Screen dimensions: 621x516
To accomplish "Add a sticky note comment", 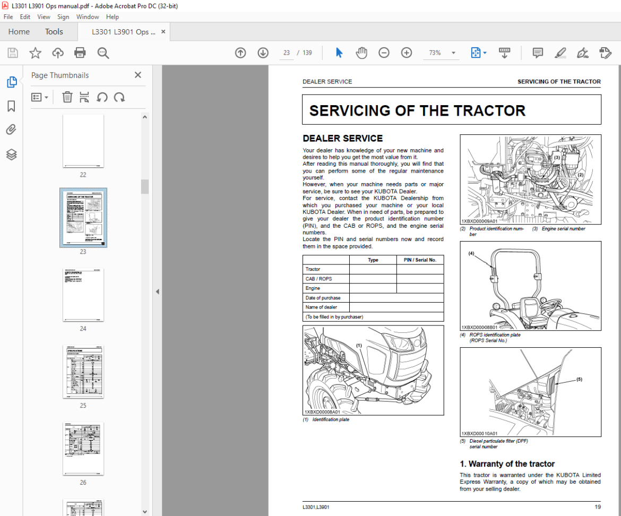I will (538, 53).
